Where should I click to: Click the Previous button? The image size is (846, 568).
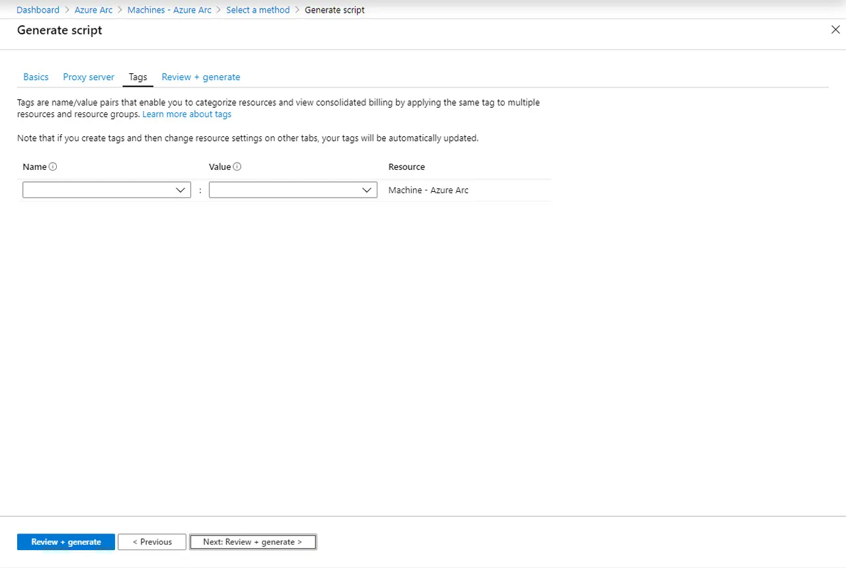[152, 542]
